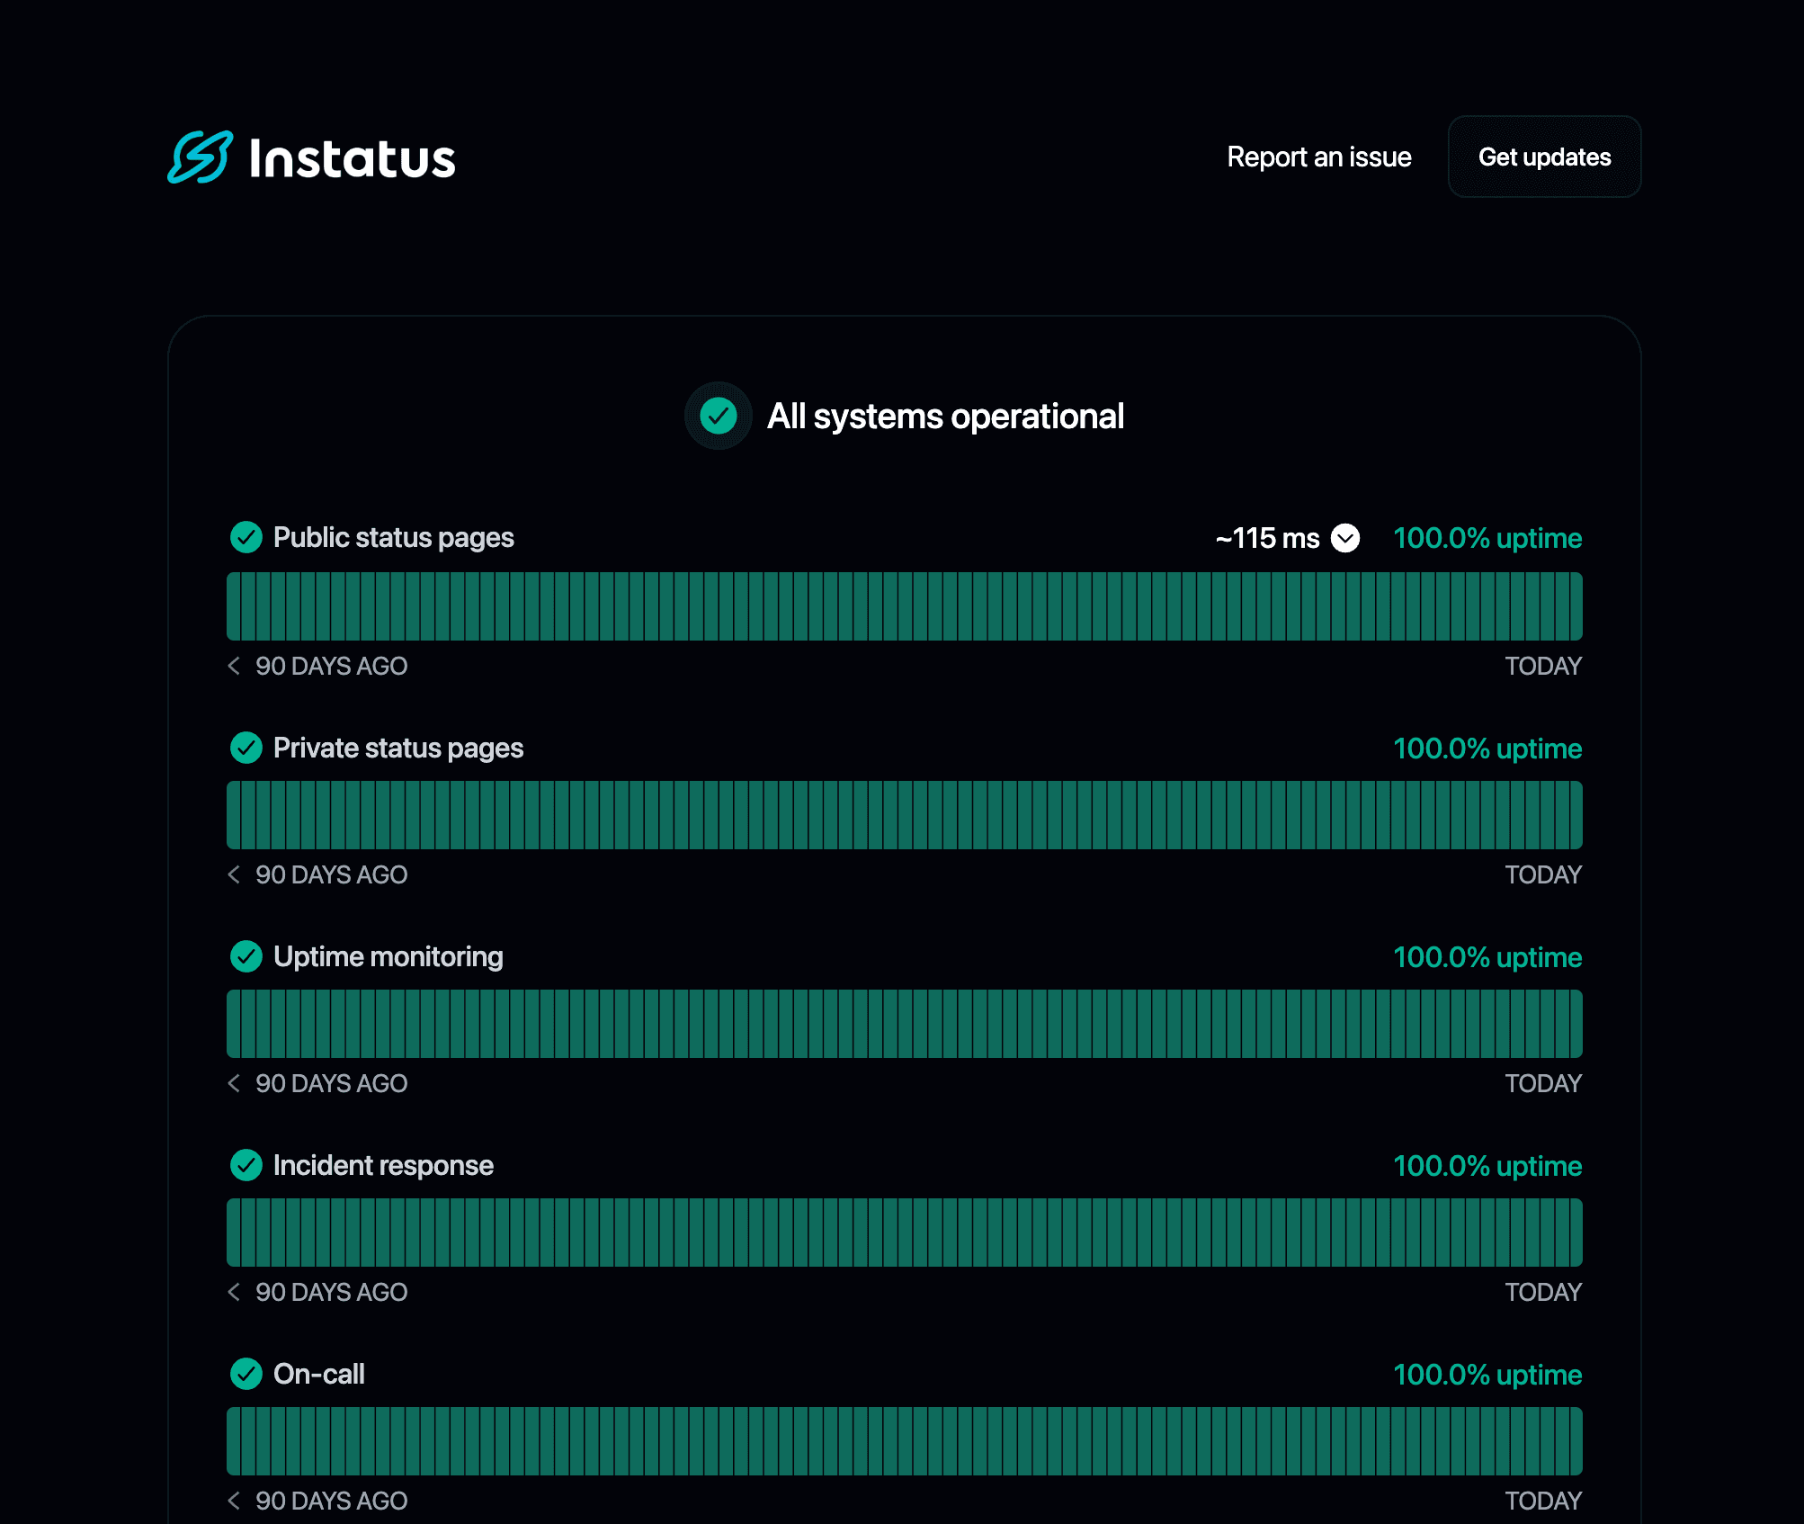Click the back chevron under On-call chart
This screenshot has height=1524, width=1804.
234,1501
